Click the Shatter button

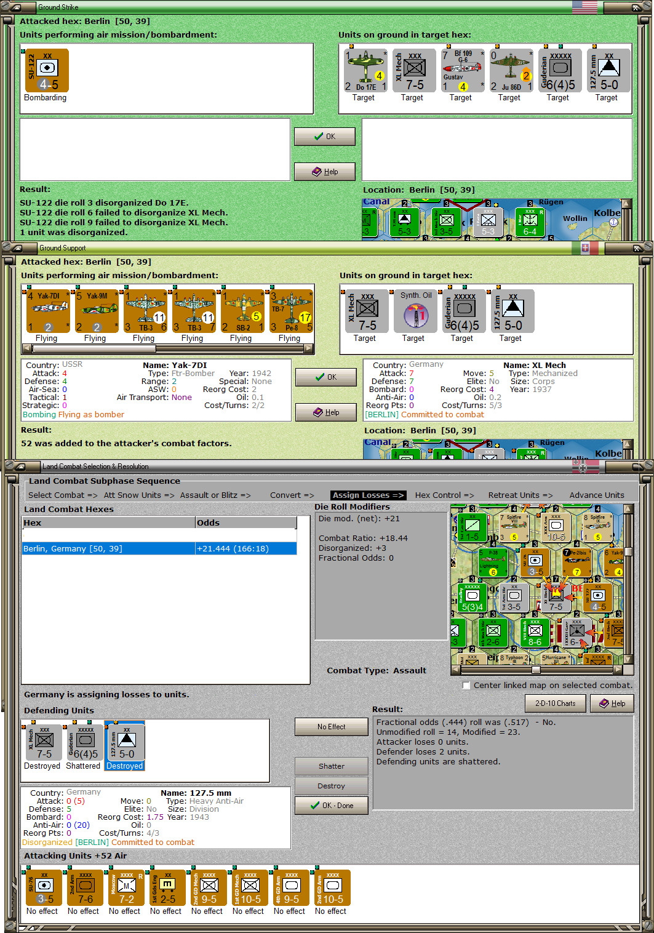(331, 766)
